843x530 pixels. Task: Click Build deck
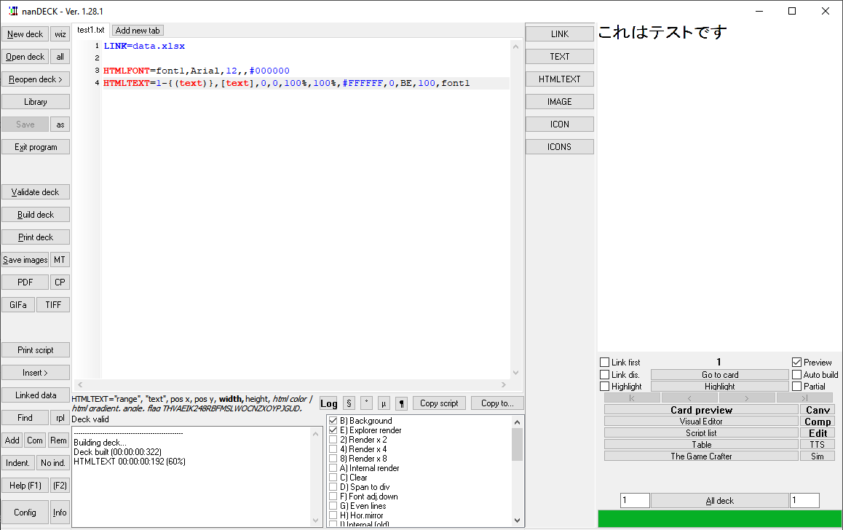[36, 215]
